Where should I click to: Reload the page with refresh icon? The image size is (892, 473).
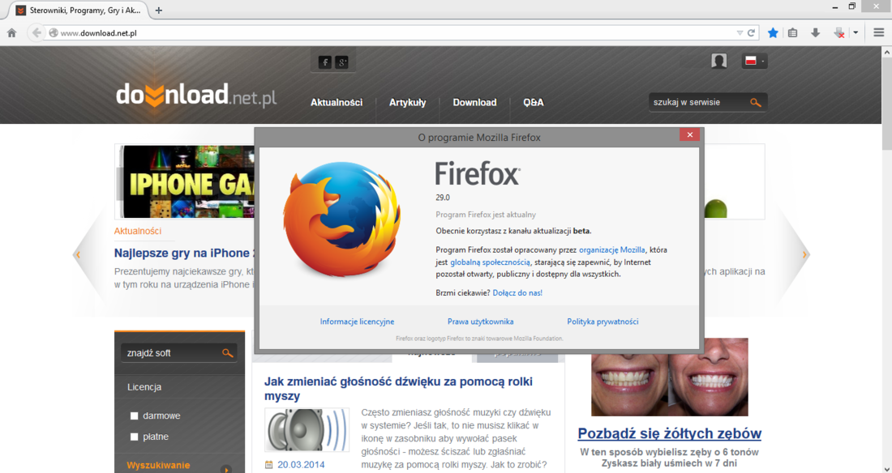751,33
